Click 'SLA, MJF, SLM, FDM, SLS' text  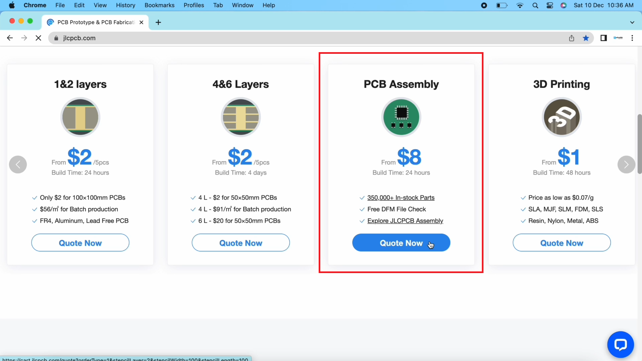click(566, 209)
